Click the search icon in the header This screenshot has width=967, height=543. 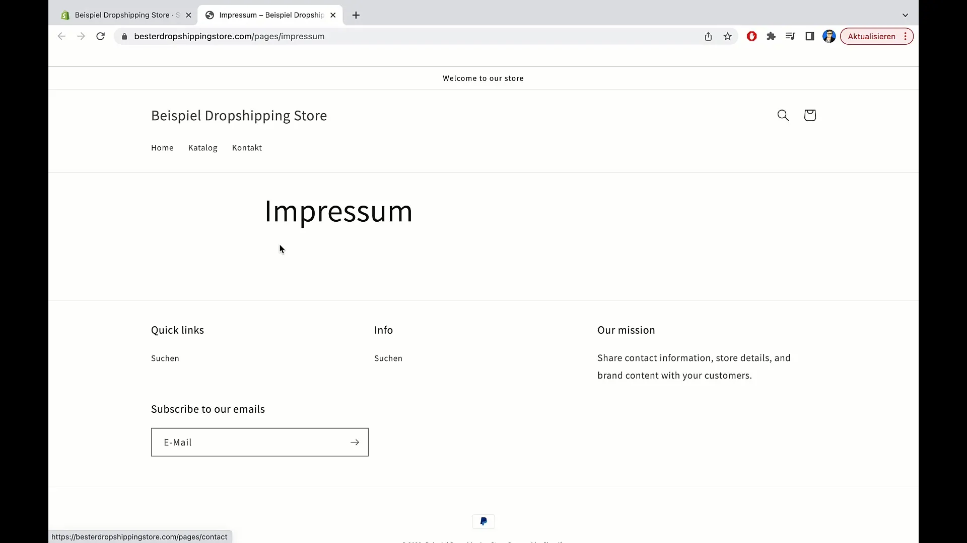pos(783,115)
